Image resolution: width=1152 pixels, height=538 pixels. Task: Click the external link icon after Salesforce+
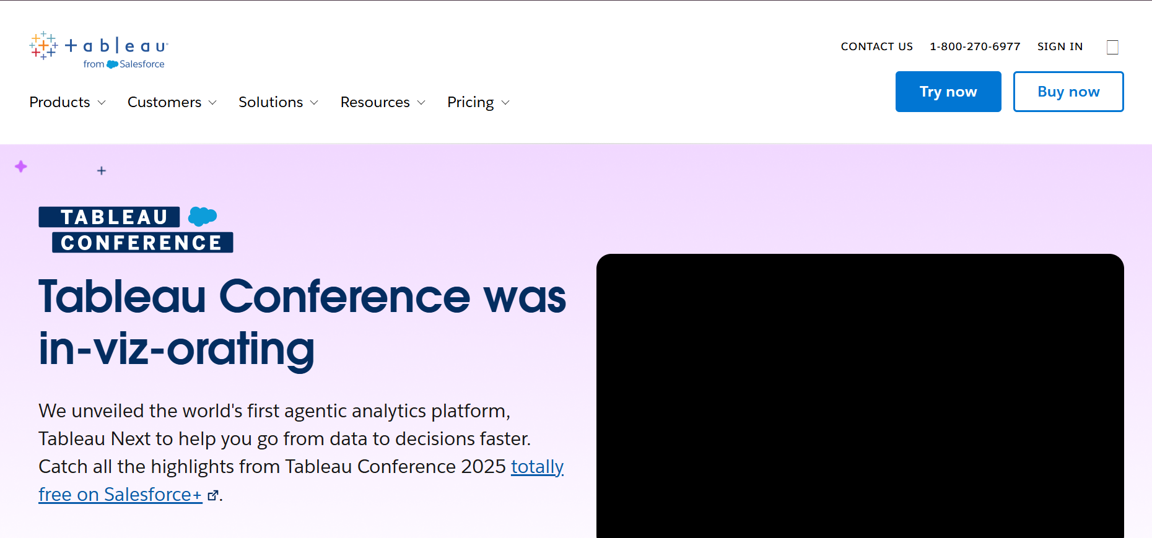coord(213,495)
